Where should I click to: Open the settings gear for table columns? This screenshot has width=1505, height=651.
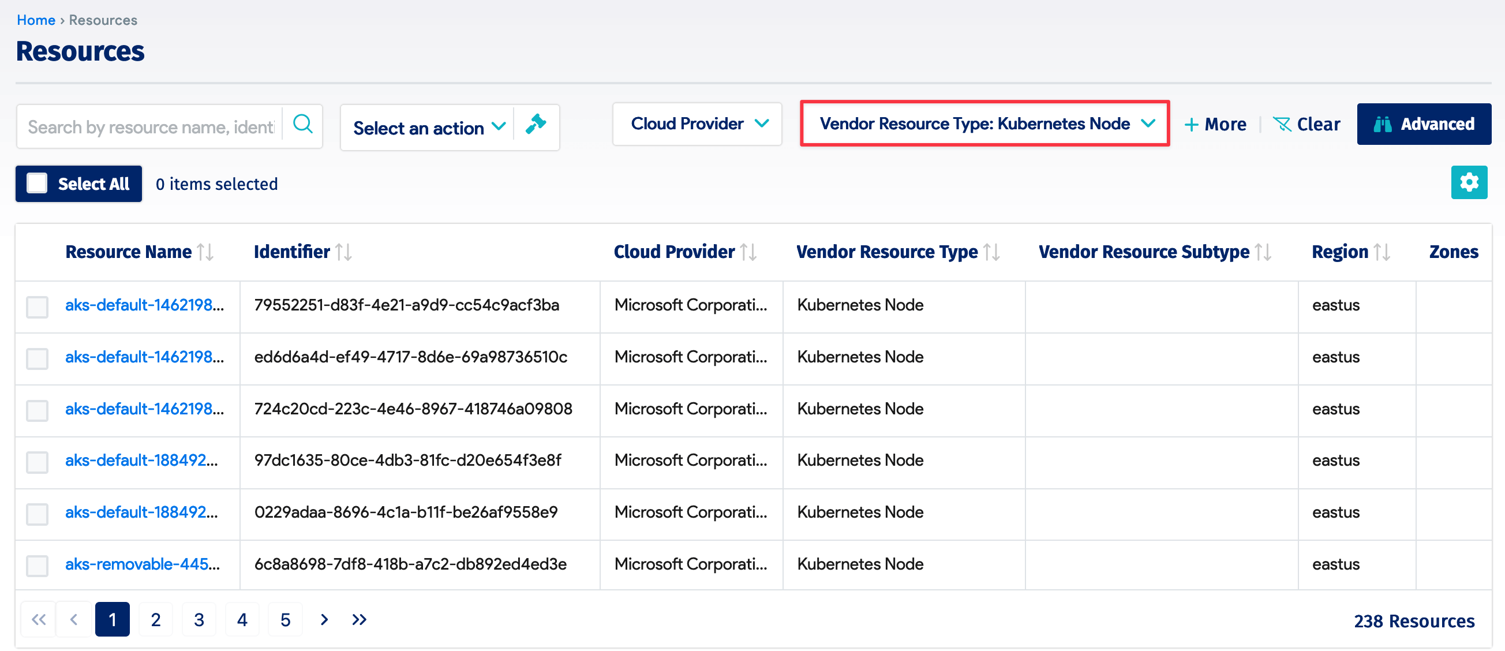(x=1469, y=183)
